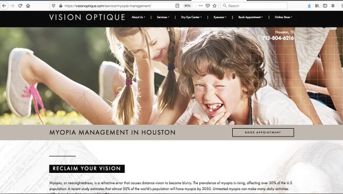Screen dimensions: 343x194
Task: Click the Houston, TX location text
Action: click(x=284, y=32)
